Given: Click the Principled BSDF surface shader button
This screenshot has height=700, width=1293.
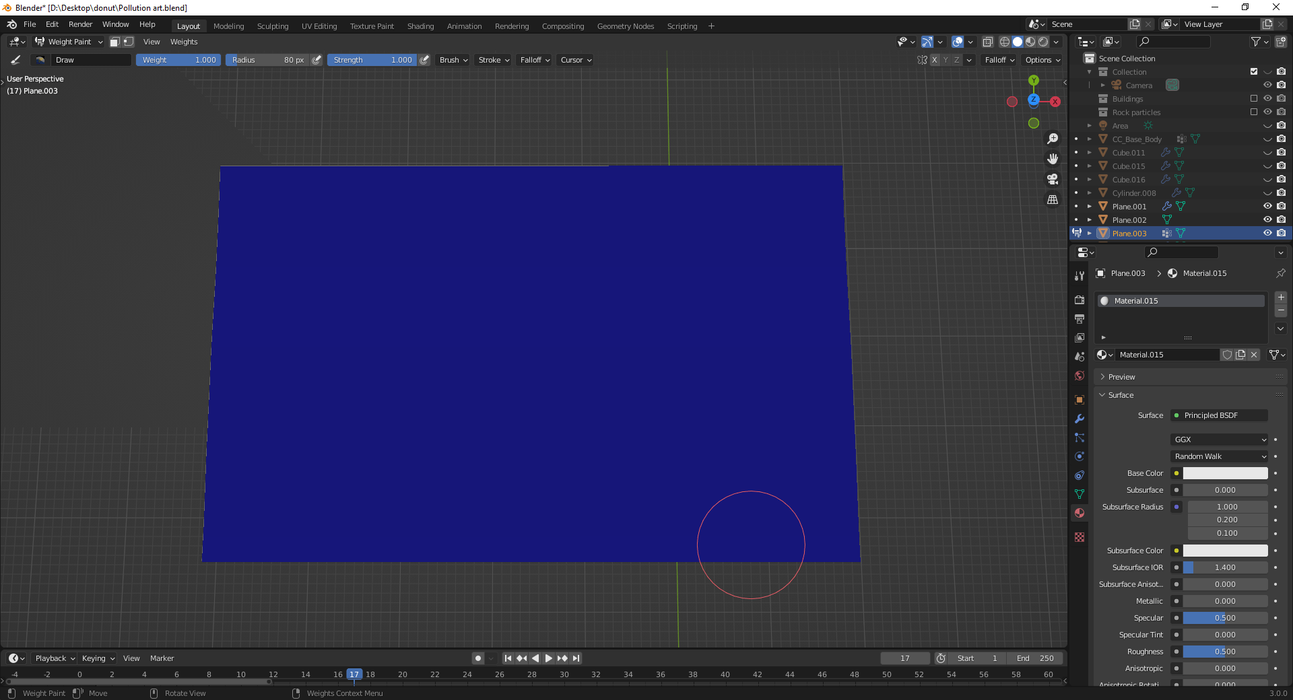Looking at the screenshot, I should (1220, 415).
